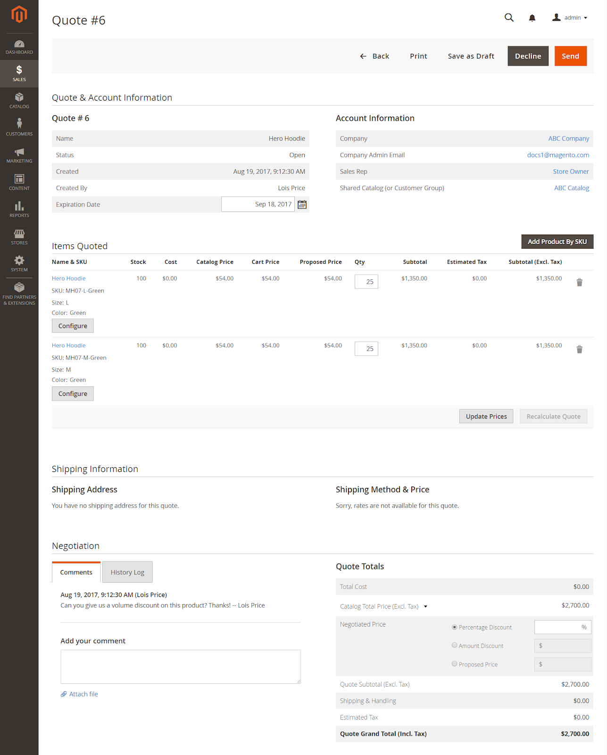Click the Status value 'Open'
The width and height of the screenshot is (607, 755).
[297, 155]
